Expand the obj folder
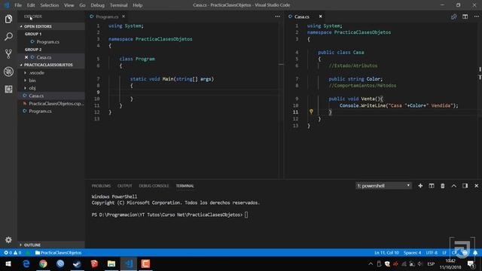Image resolution: width=482 pixels, height=271 pixels. [x=32, y=88]
